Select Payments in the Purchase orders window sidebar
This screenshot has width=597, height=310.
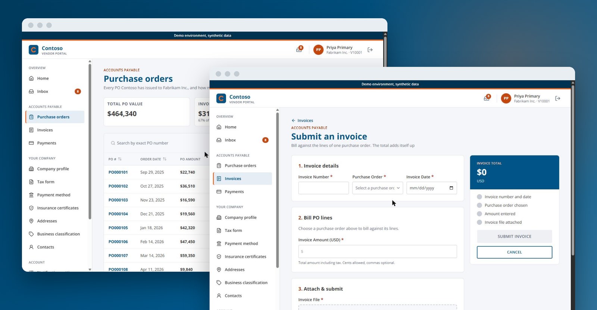[x=55, y=143]
